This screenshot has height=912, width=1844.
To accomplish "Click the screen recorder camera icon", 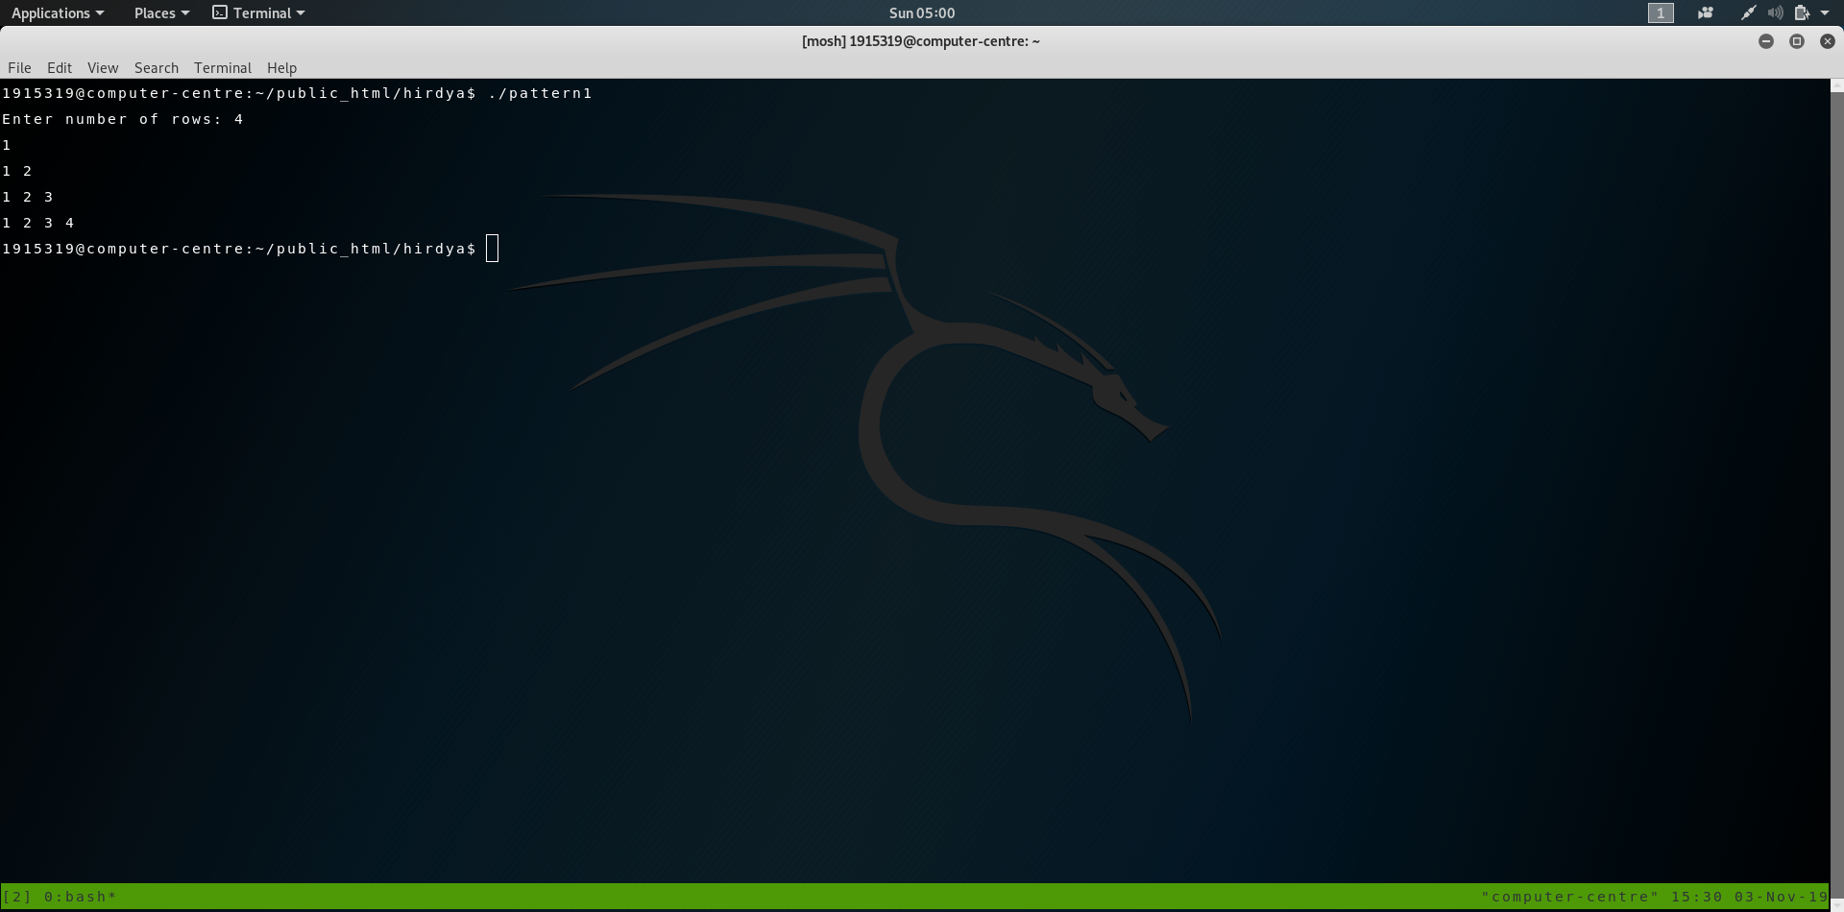I will click(x=1706, y=12).
